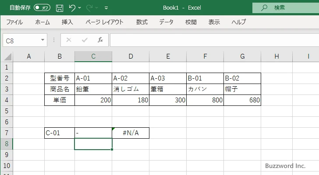The image size is (319, 175).
Task: Click the Redo arrow icon
Action: (89, 8)
